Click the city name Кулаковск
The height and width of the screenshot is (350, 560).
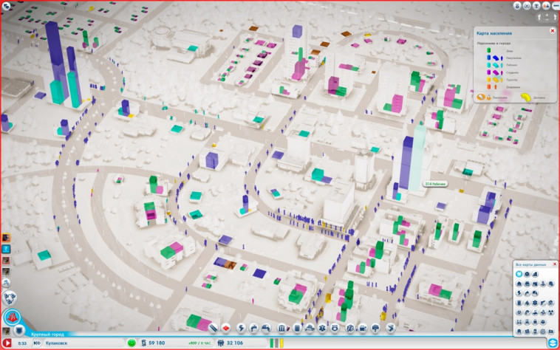(56, 343)
